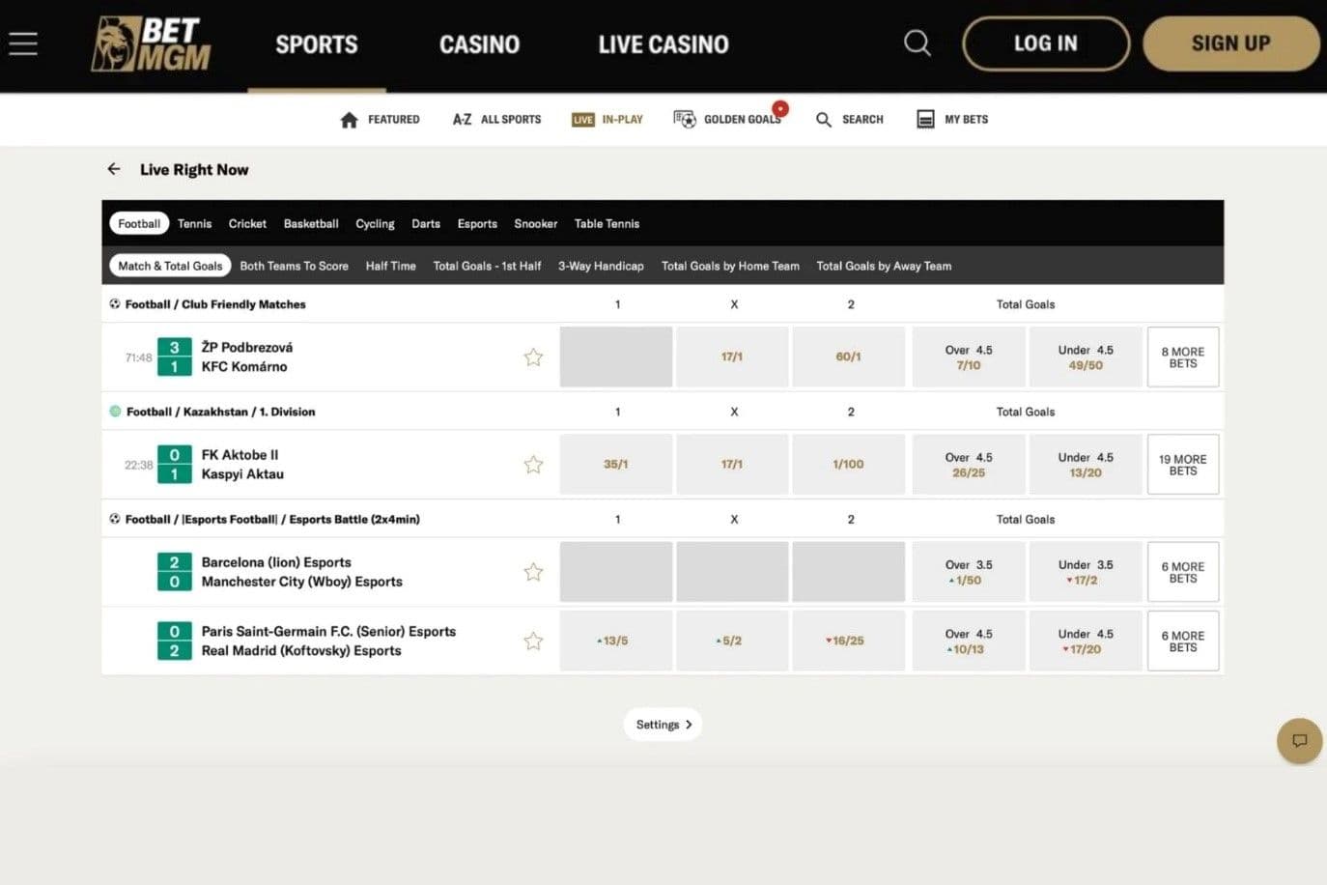Click the Golden Goals red notification badge
1327x885 pixels.
(x=780, y=109)
